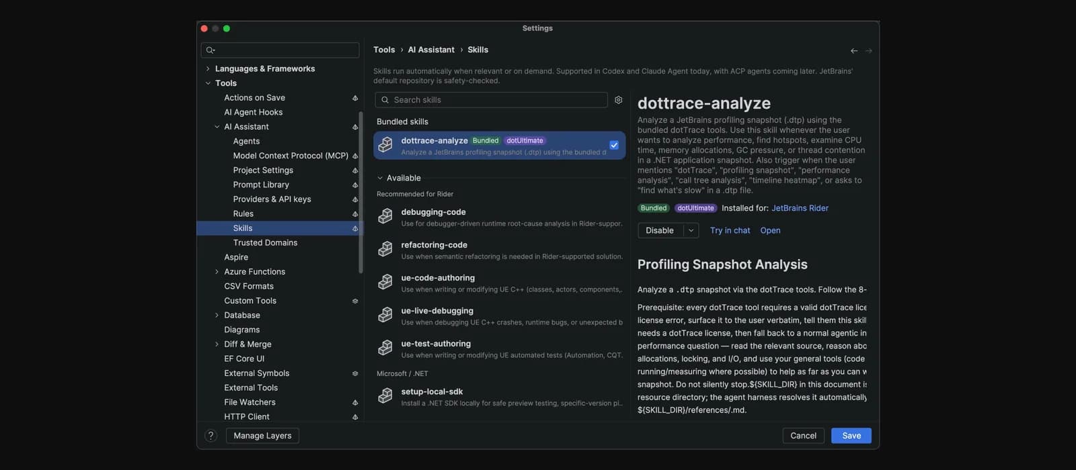The height and width of the screenshot is (470, 1076).
Task: Click the Disable skill button
Action: [660, 230]
